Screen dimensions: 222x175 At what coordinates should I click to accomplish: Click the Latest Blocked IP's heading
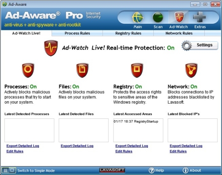pos(184,114)
